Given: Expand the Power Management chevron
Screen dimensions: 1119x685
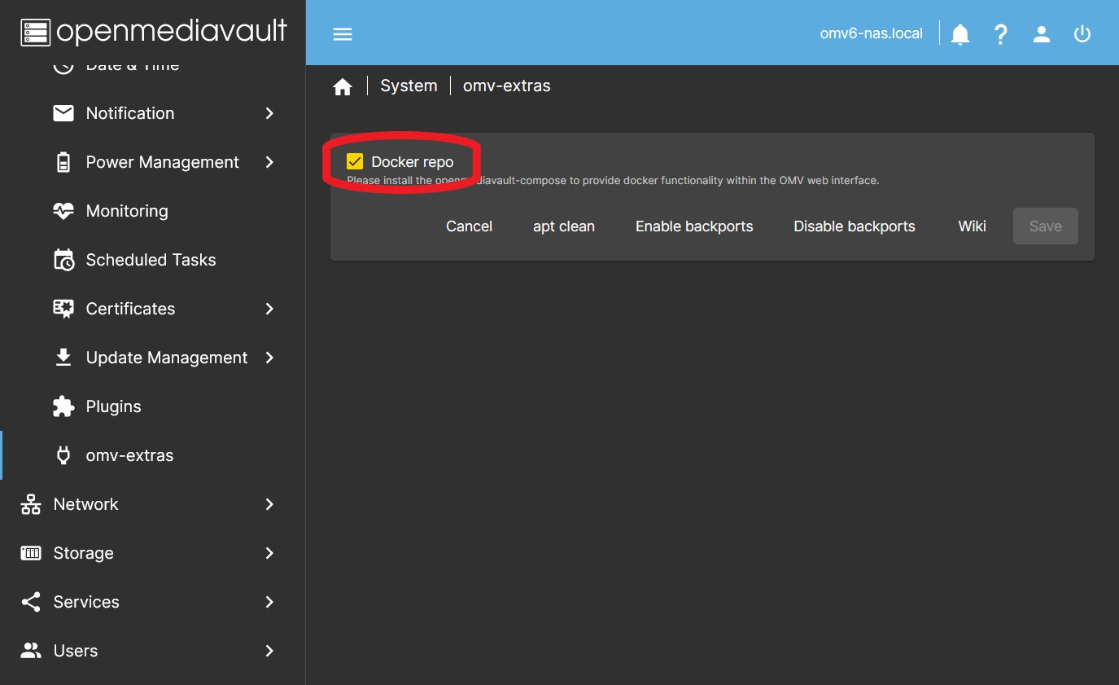Looking at the screenshot, I should [269, 162].
